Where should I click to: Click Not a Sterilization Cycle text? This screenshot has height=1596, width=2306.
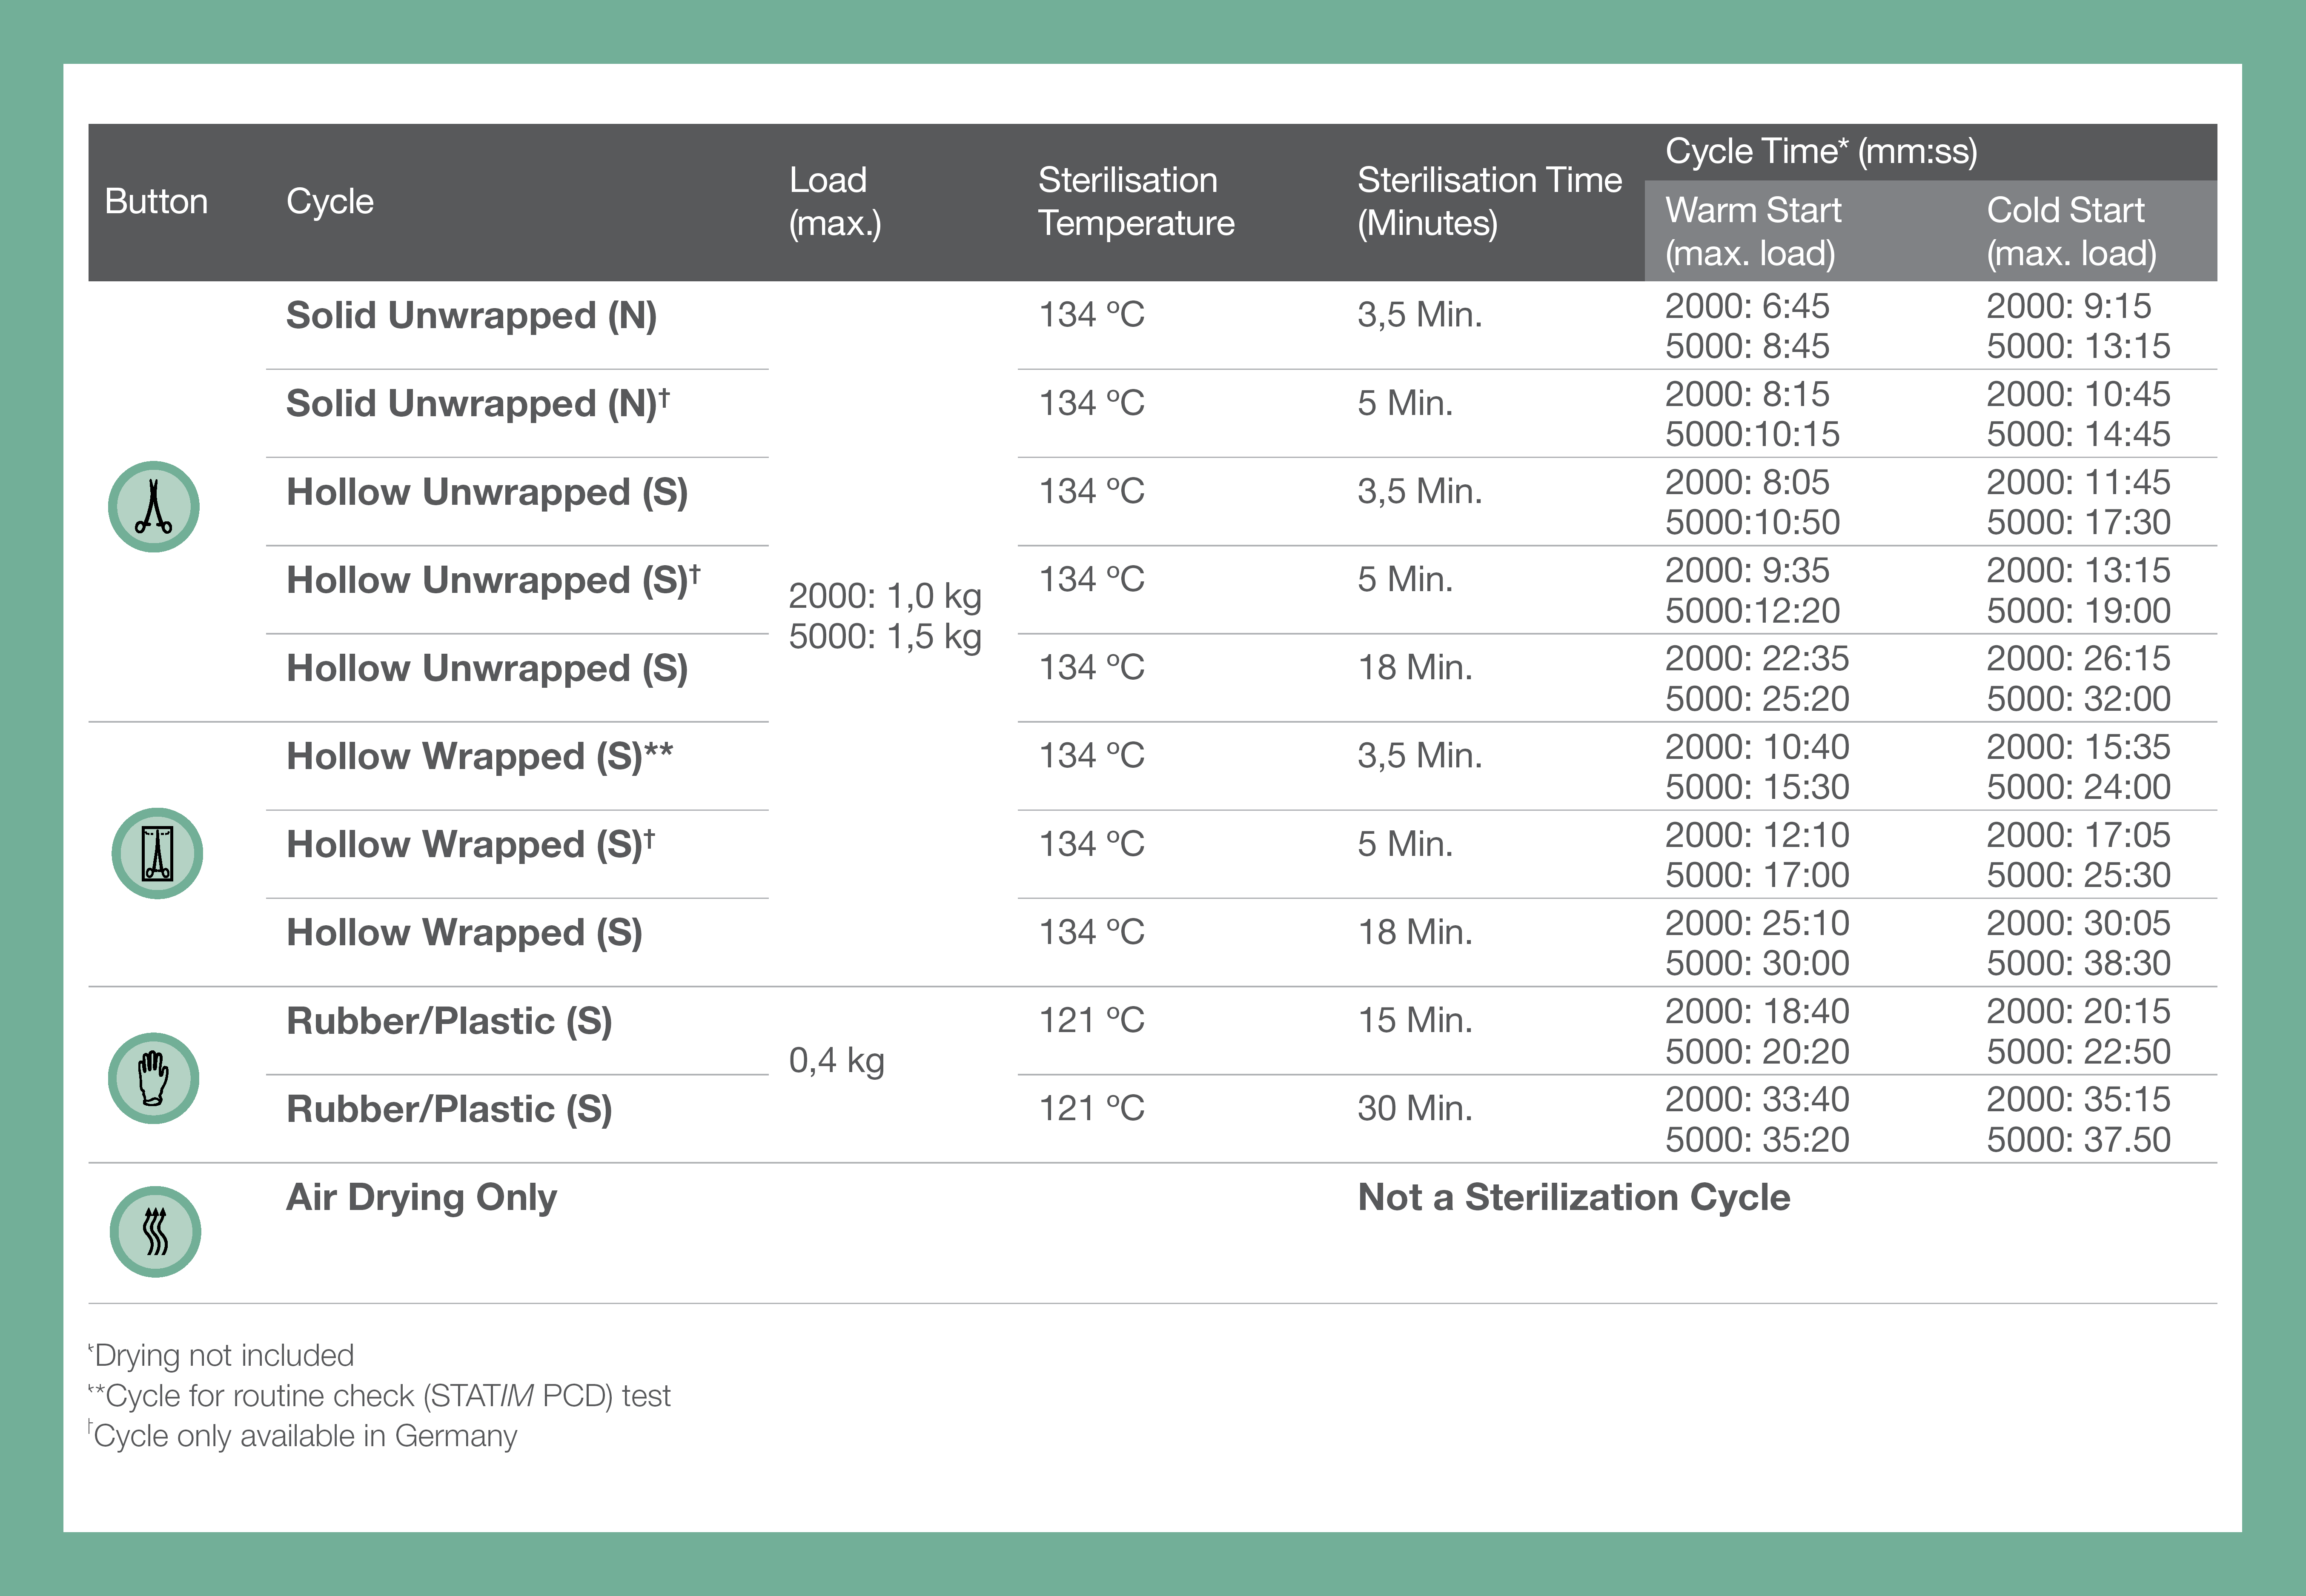pyautogui.click(x=1573, y=1197)
